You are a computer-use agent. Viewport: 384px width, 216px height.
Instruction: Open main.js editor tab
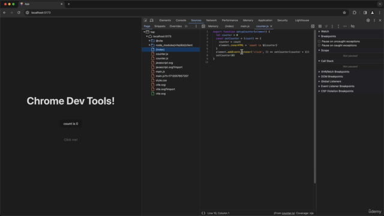coord(245,26)
